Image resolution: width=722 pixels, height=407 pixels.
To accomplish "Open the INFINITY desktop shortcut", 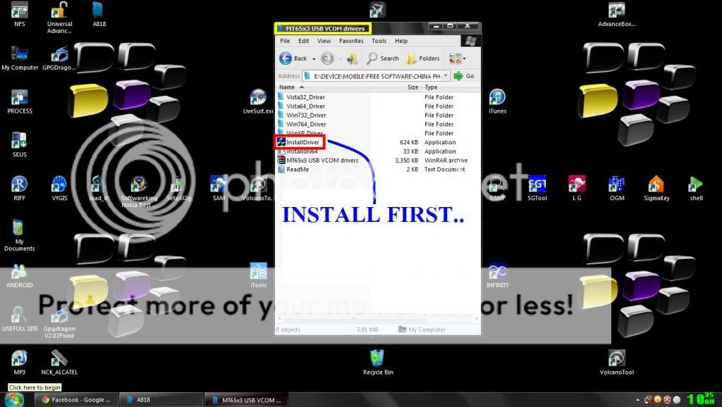I will [497, 275].
